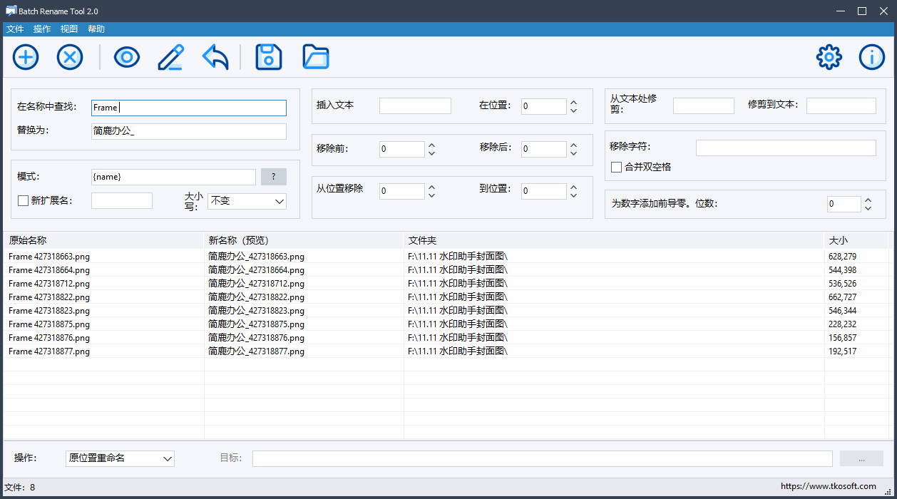897x499 pixels.
Task: Open the https://www.tkosoft.com link
Action: pyautogui.click(x=829, y=486)
